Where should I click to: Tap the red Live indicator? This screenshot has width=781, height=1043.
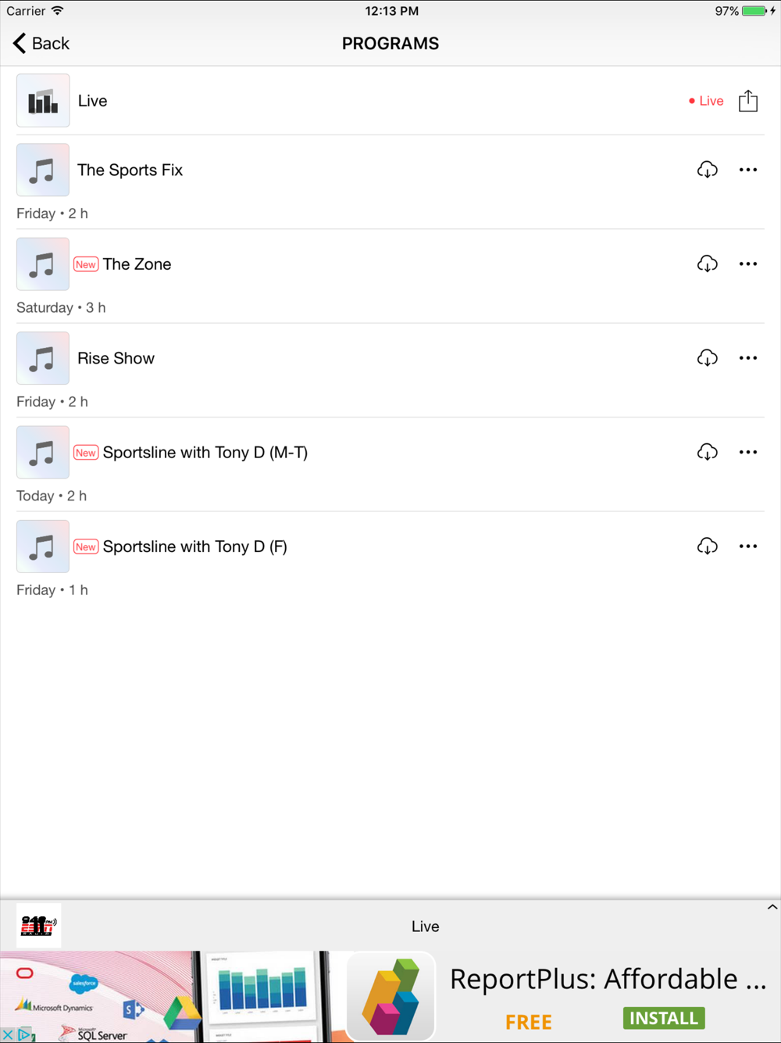707,101
